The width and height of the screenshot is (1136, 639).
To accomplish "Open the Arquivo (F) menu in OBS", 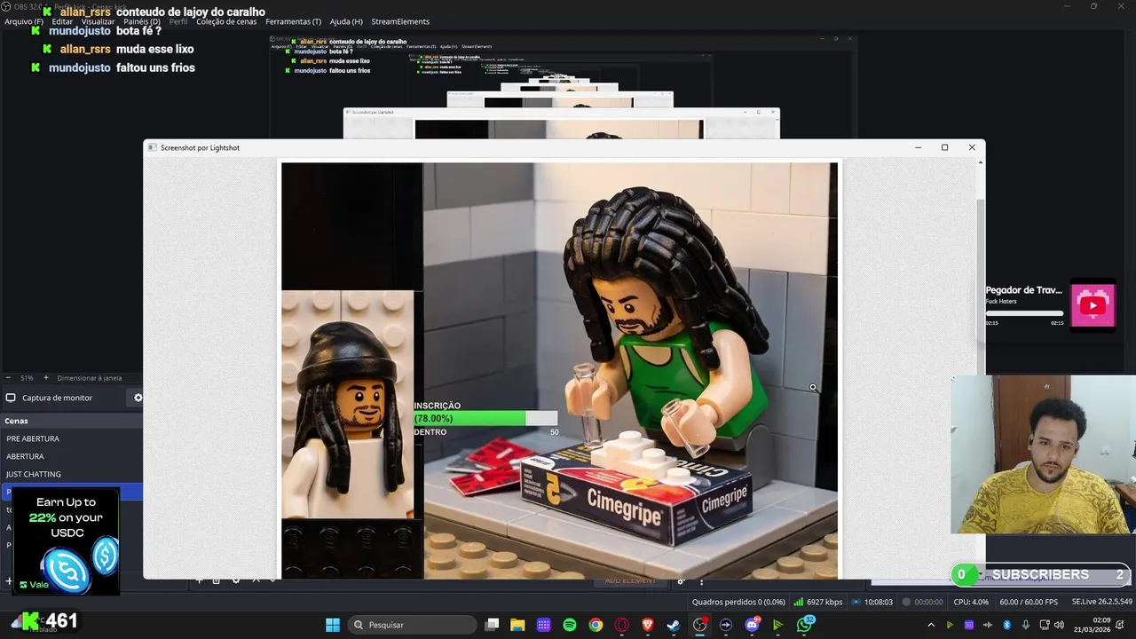I will pos(24,21).
